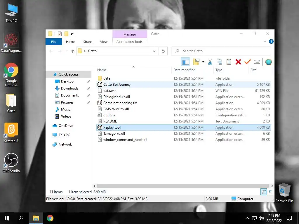Click the Forward navigation arrow
This screenshot has height=224, width=299.
(60, 51)
